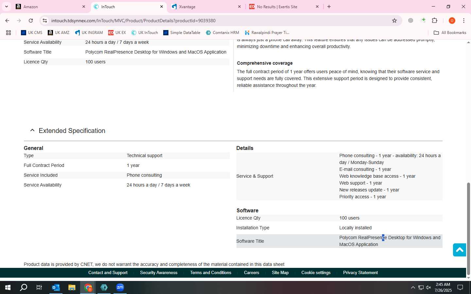Image resolution: width=471 pixels, height=294 pixels.
Task: View site information icon in address bar
Action: (45, 21)
